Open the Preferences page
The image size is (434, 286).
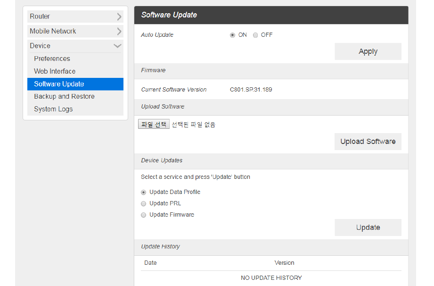(x=52, y=59)
